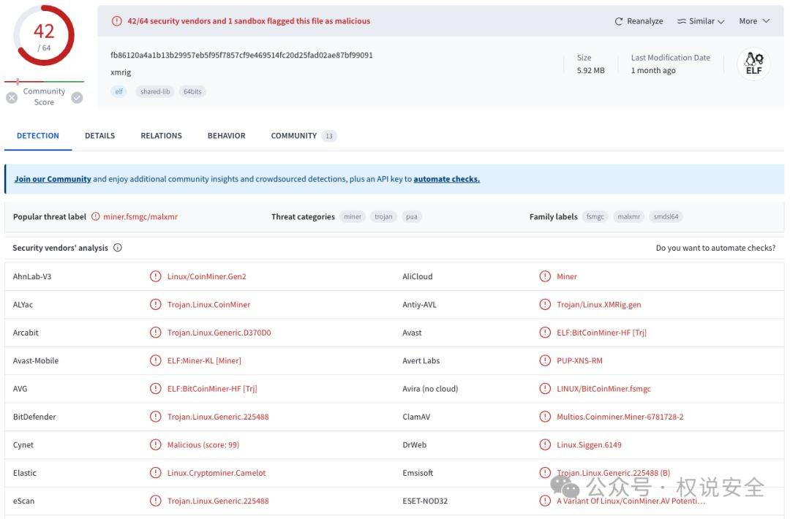
Task: Follow the Join our Community link
Action: (53, 178)
